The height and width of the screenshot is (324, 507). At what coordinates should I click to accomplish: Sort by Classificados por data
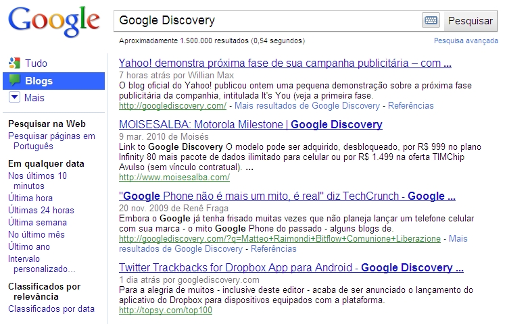pos(51,308)
